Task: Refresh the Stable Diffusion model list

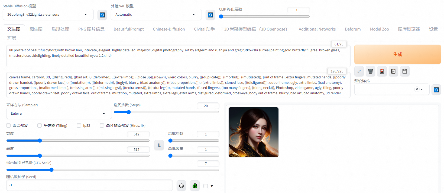Action: (x=102, y=15)
